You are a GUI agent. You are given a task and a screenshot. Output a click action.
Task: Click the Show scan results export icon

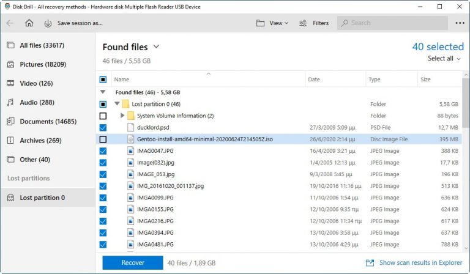coord(370,263)
